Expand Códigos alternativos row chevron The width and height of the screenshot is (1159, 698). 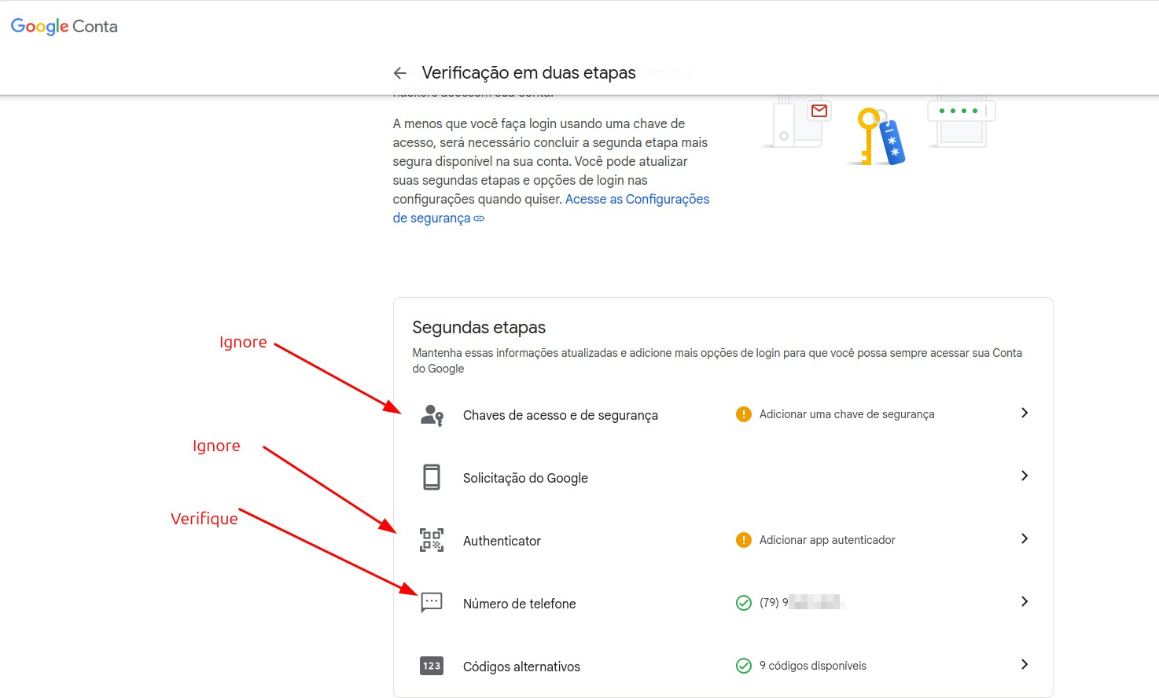click(1024, 664)
